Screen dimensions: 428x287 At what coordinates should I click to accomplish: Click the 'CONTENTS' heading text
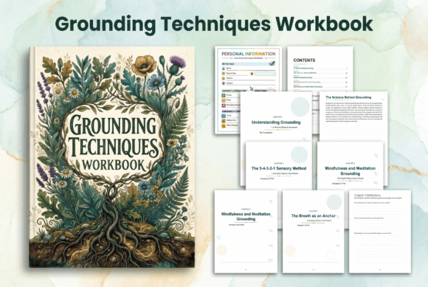[x=304, y=60]
